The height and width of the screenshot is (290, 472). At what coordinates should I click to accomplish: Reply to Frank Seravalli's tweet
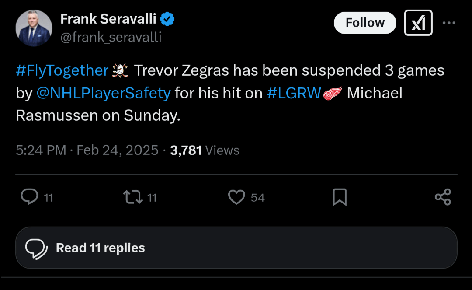click(x=29, y=197)
